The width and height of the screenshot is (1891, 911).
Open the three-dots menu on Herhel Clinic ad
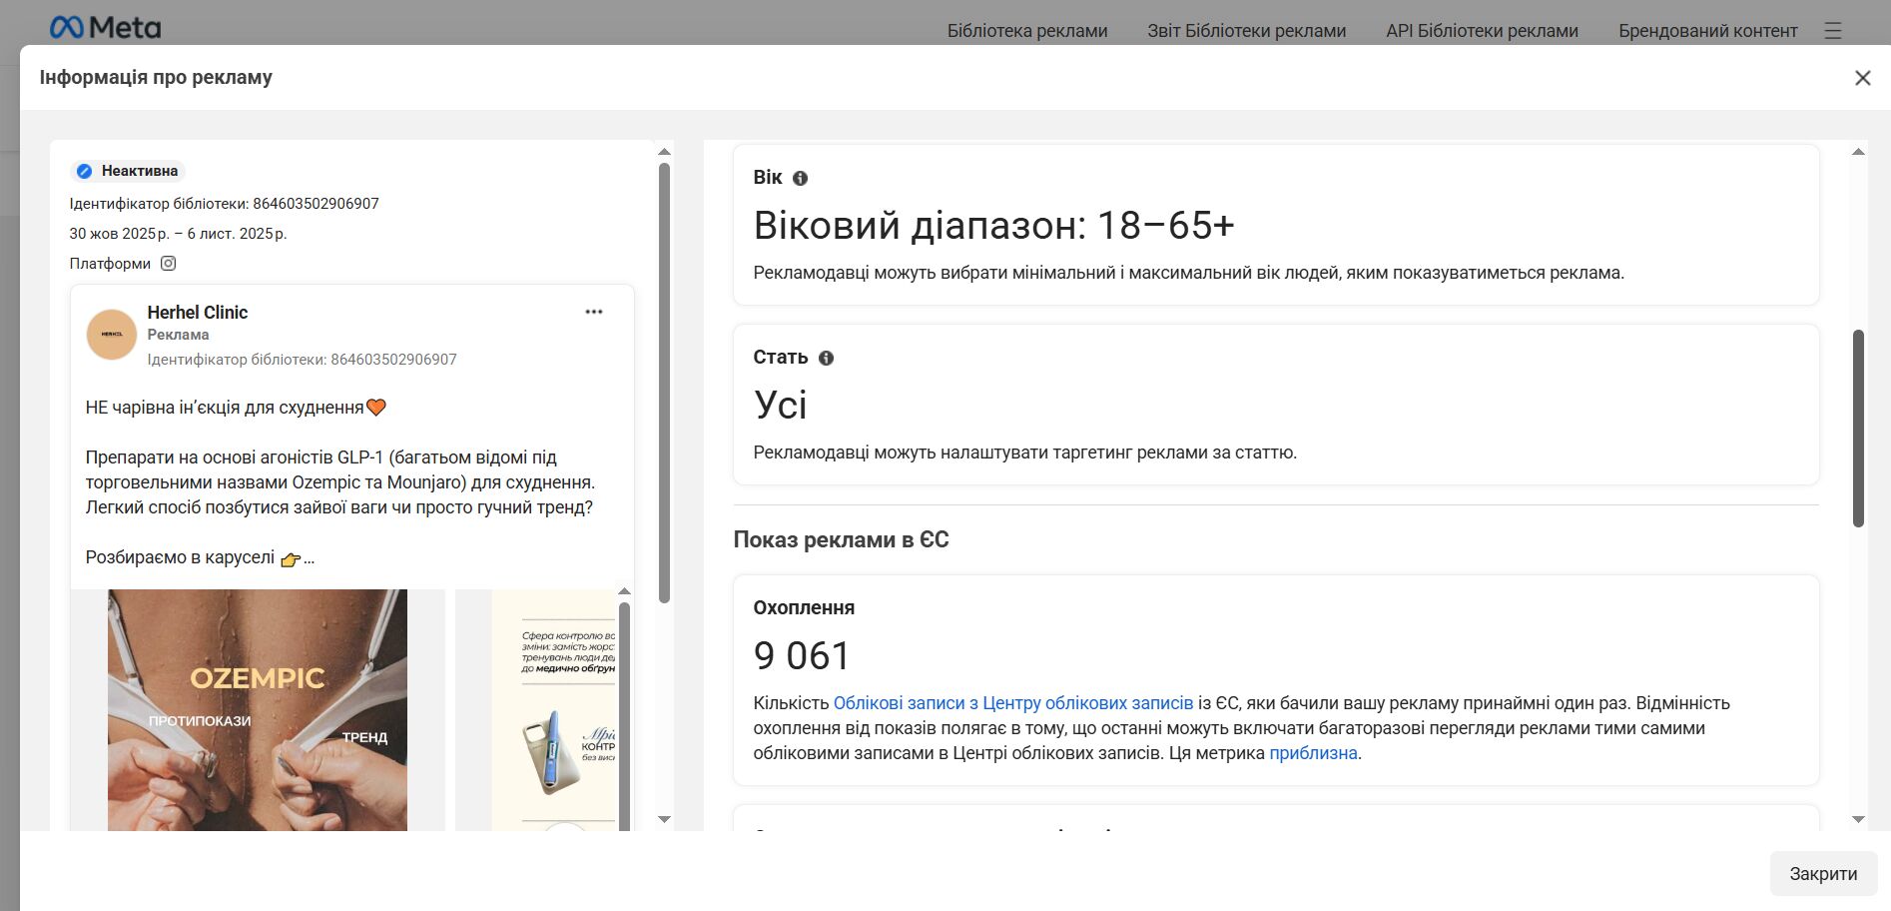594,312
